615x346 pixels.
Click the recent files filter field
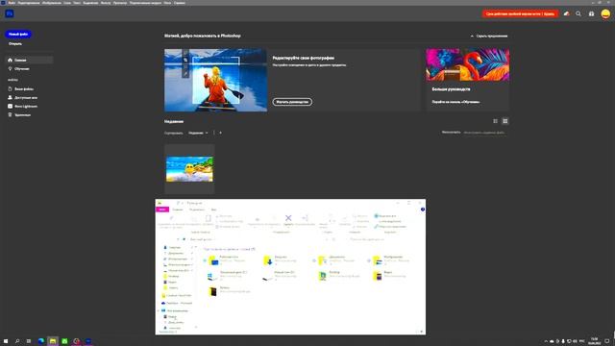click(x=484, y=133)
